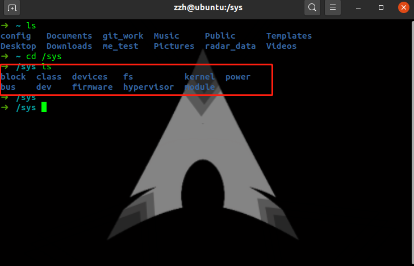The width and height of the screenshot is (414, 266).
Task: Click the 'power' entry in /sys
Action: [238, 77]
